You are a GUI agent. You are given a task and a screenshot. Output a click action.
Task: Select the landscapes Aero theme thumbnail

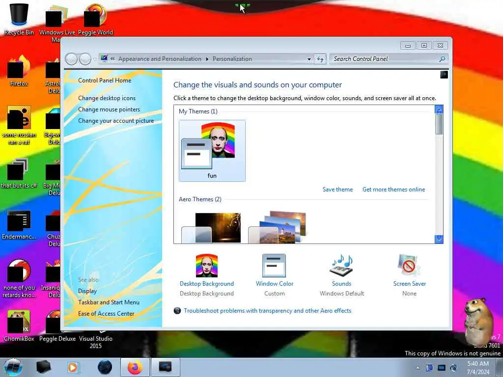pyautogui.click(x=278, y=227)
